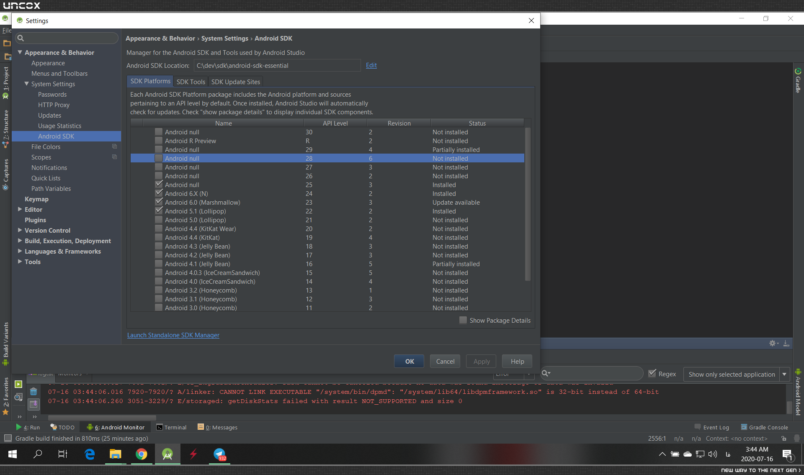The width and height of the screenshot is (804, 475).
Task: Open the 0: Messages tool window tab
Action: pyautogui.click(x=218, y=427)
